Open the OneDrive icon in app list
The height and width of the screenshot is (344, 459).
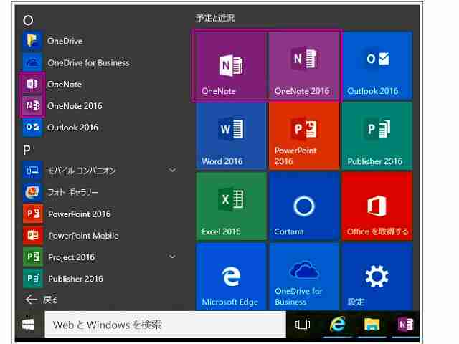click(32, 41)
